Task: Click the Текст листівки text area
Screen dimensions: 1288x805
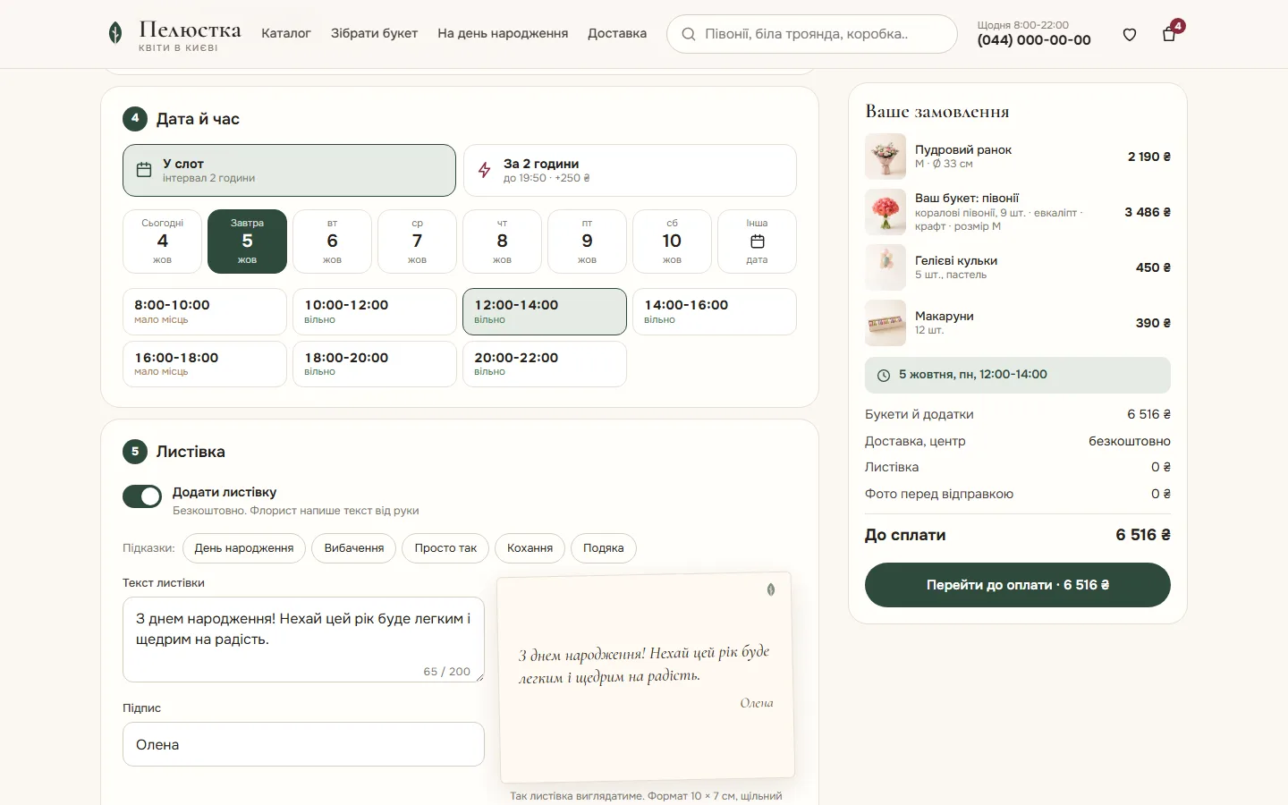Action: click(x=303, y=640)
